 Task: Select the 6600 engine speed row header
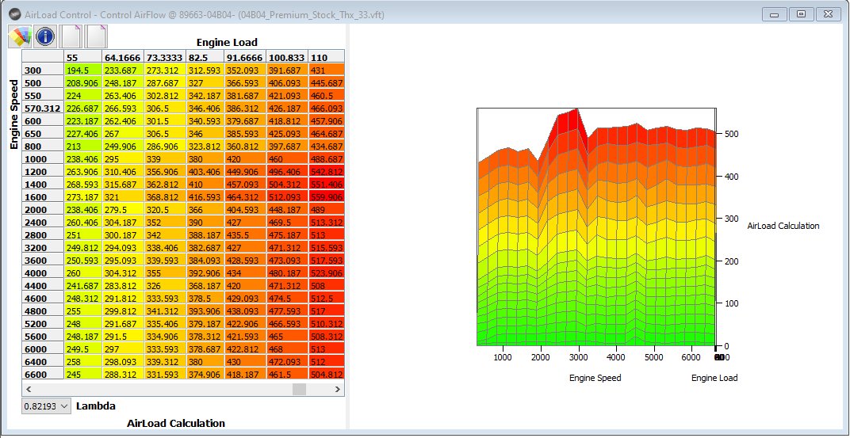pos(43,374)
